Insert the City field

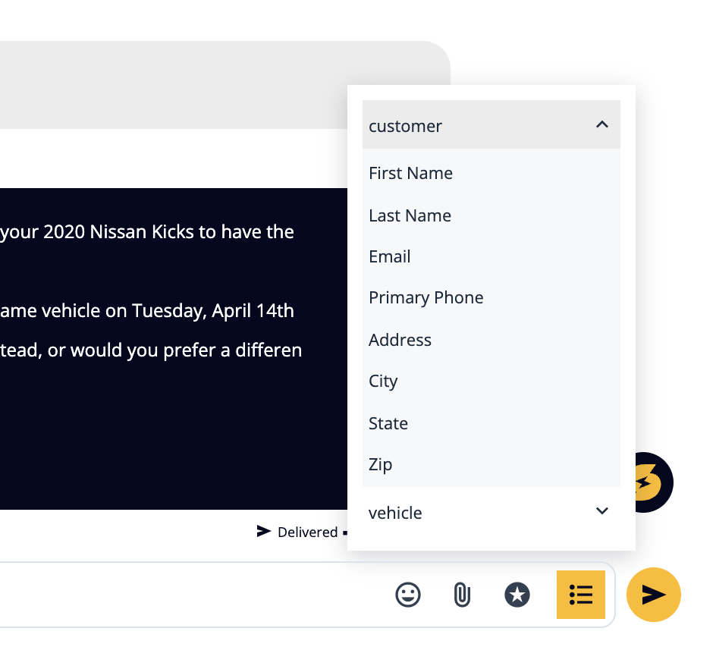point(491,381)
